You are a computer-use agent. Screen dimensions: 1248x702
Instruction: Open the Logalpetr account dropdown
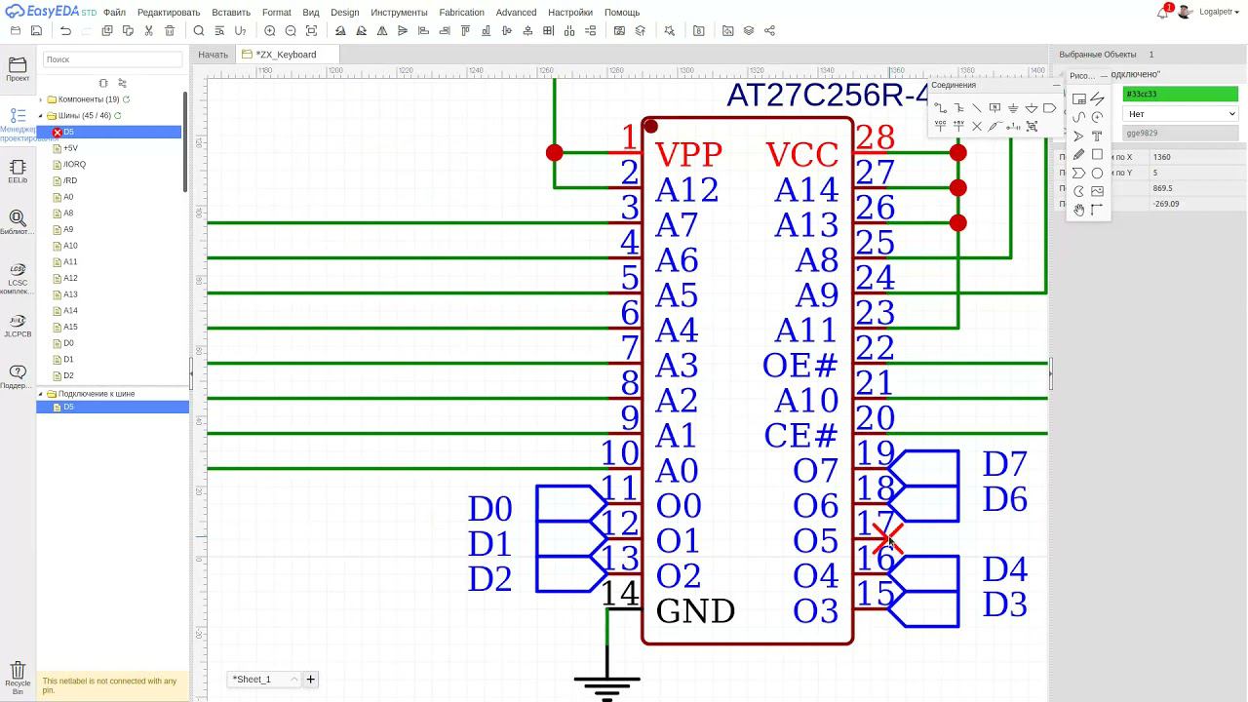(1221, 12)
